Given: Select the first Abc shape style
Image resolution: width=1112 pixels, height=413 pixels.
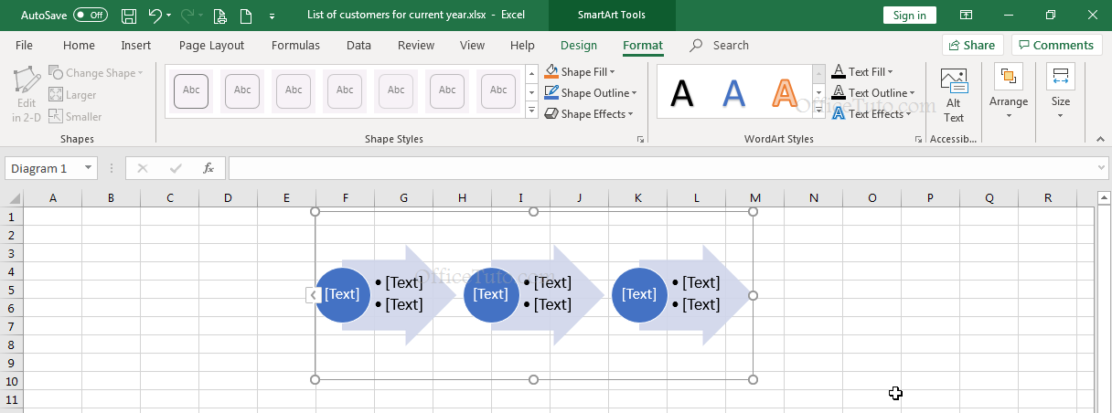Looking at the screenshot, I should coord(191,90).
